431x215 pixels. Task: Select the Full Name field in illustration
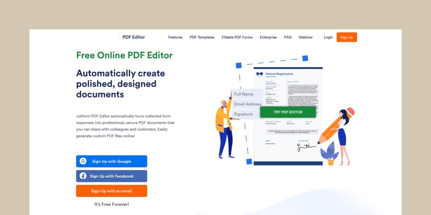click(247, 94)
